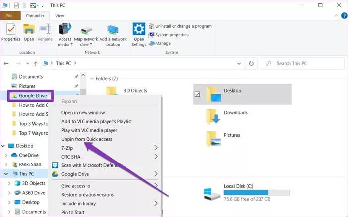Switch to the Computer tab
348x217 pixels.
pos(35,16)
